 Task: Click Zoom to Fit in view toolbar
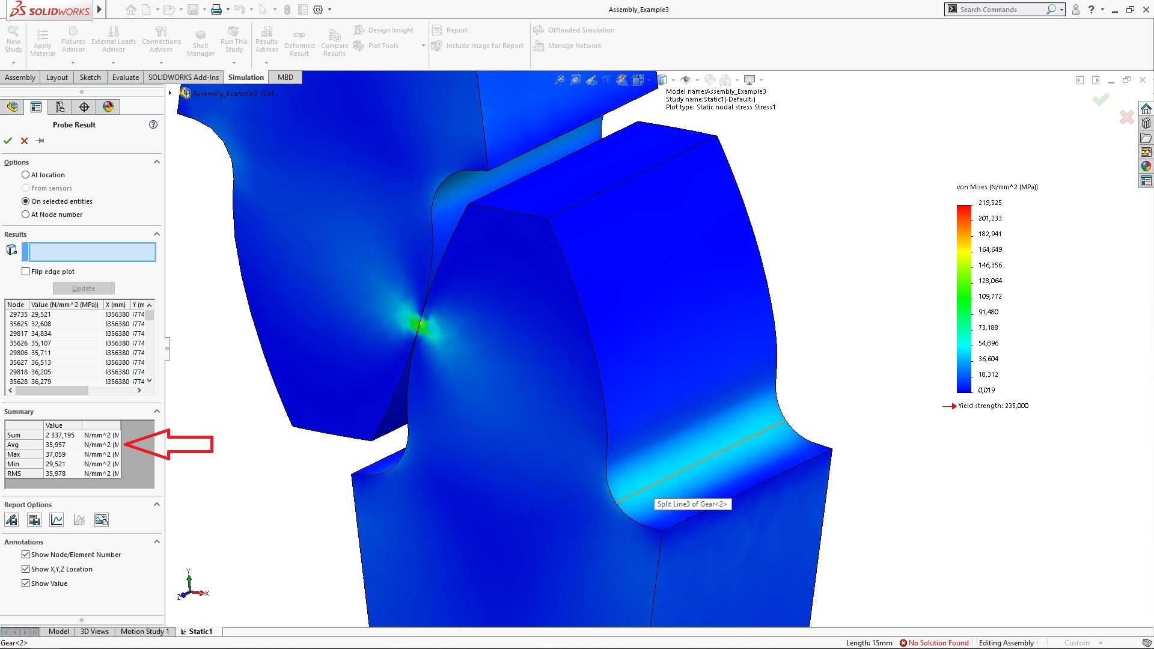click(x=560, y=80)
